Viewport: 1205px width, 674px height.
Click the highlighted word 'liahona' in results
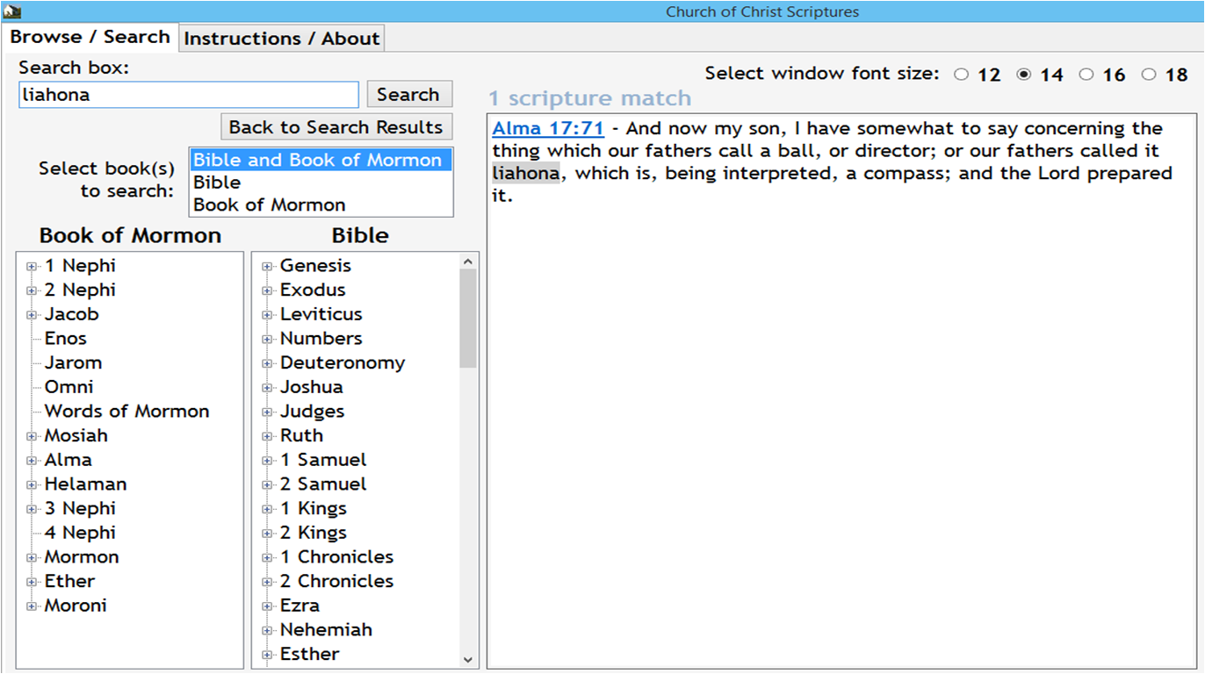[525, 173]
